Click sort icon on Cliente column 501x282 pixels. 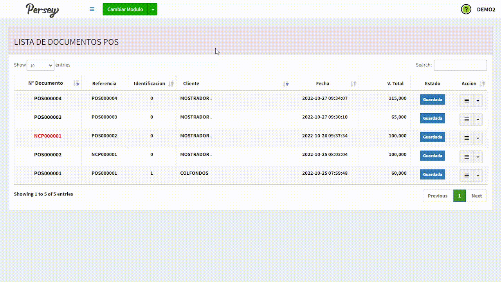[x=287, y=83]
